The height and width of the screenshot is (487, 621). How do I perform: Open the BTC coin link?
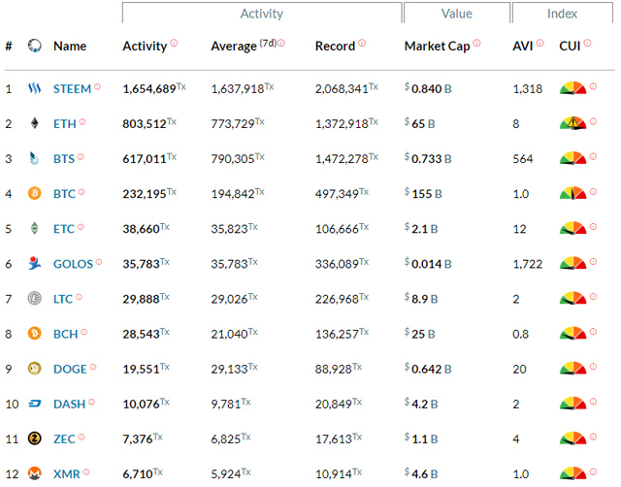click(64, 194)
